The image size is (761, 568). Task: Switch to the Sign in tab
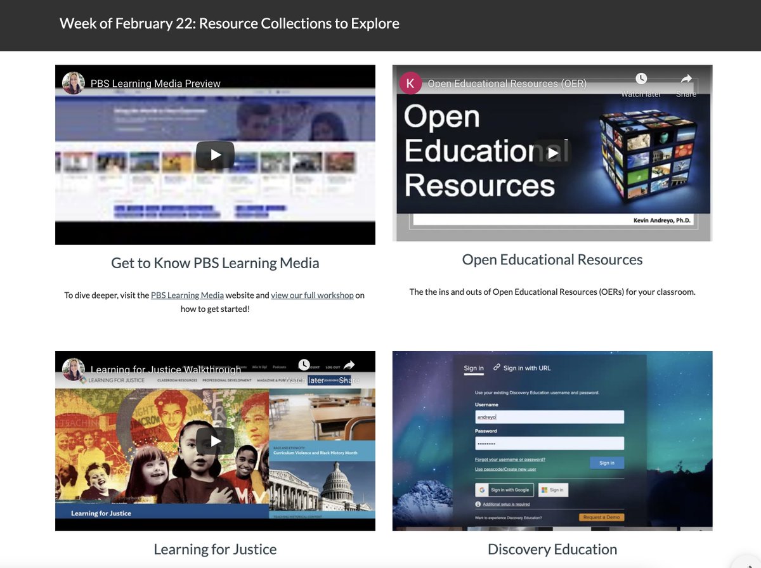(474, 368)
